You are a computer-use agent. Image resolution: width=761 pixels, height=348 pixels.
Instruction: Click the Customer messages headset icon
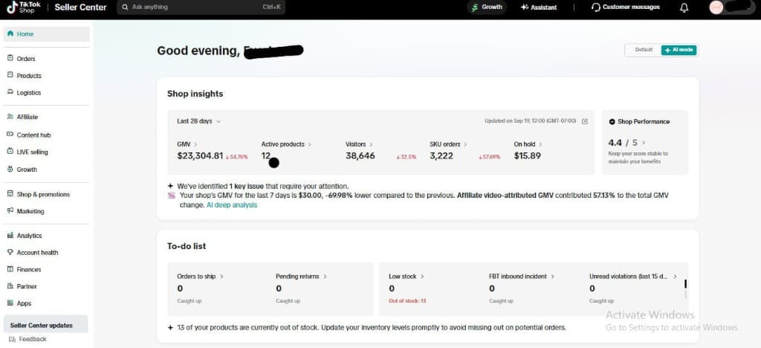[596, 7]
